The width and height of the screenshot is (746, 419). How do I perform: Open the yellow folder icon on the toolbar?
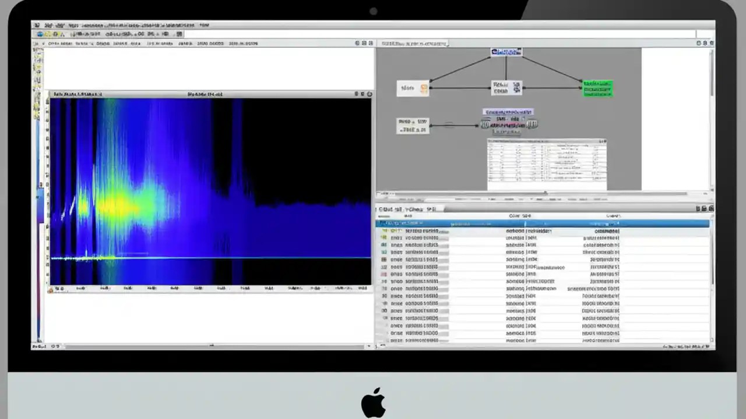click(48, 34)
